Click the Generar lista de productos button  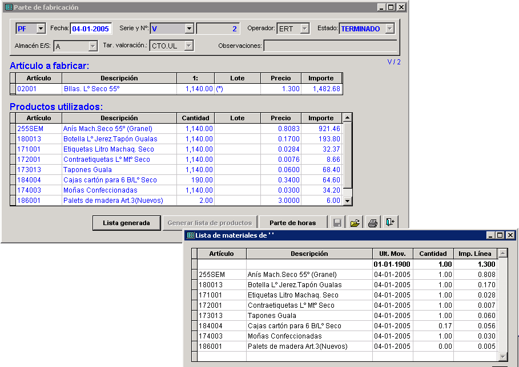click(210, 223)
